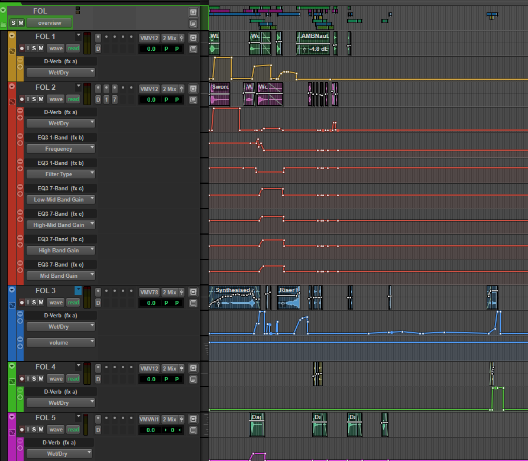
Task: Select the Synthesised clip on FOL 3
Action: pos(234,297)
